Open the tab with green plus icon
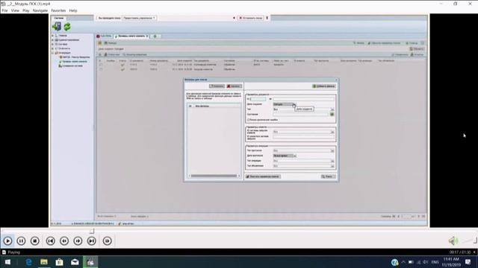 tap(155, 36)
